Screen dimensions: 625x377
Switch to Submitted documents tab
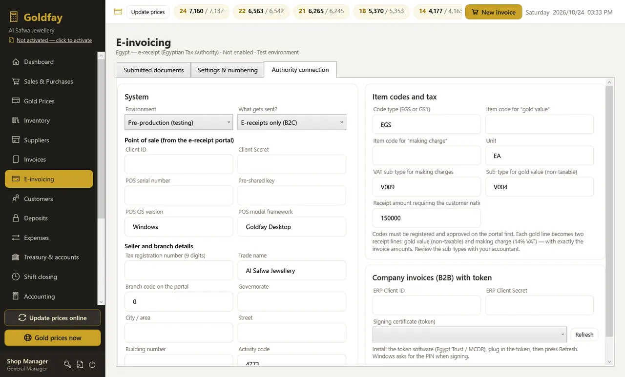tap(154, 70)
